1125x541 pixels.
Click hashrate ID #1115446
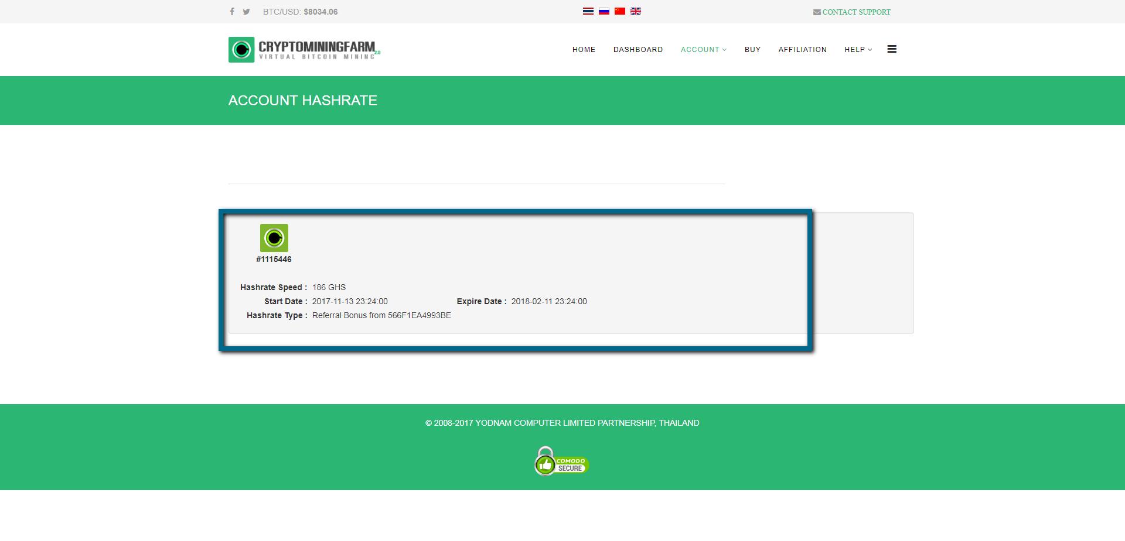tap(274, 259)
